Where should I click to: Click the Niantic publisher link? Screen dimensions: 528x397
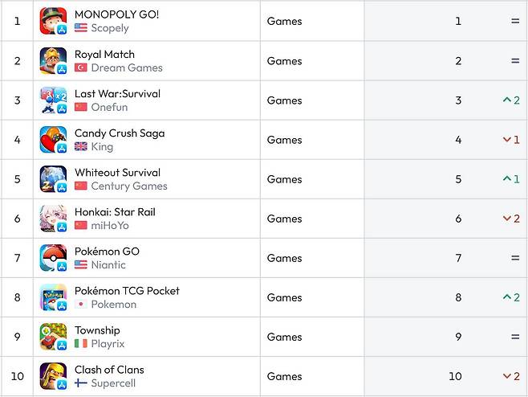coord(108,264)
